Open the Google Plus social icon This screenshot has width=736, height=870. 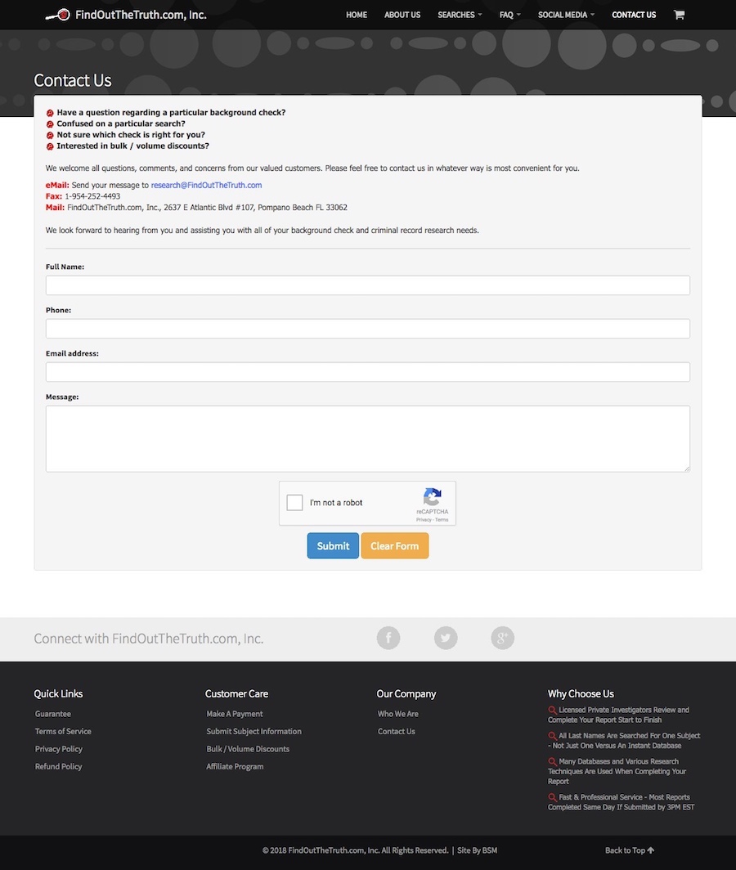click(x=503, y=638)
